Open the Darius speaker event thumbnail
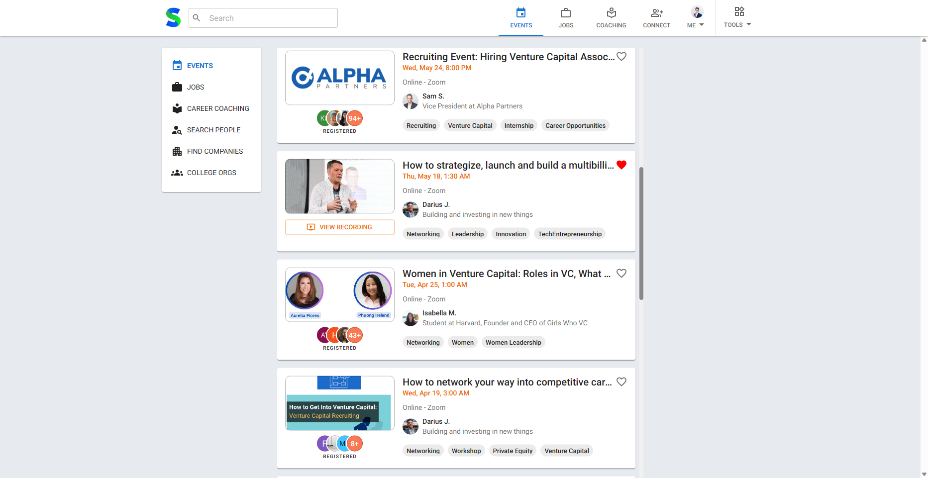The height and width of the screenshot is (478, 928). click(340, 186)
